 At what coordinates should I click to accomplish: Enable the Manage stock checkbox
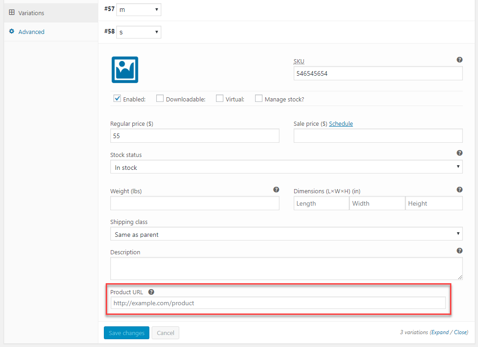click(x=258, y=98)
